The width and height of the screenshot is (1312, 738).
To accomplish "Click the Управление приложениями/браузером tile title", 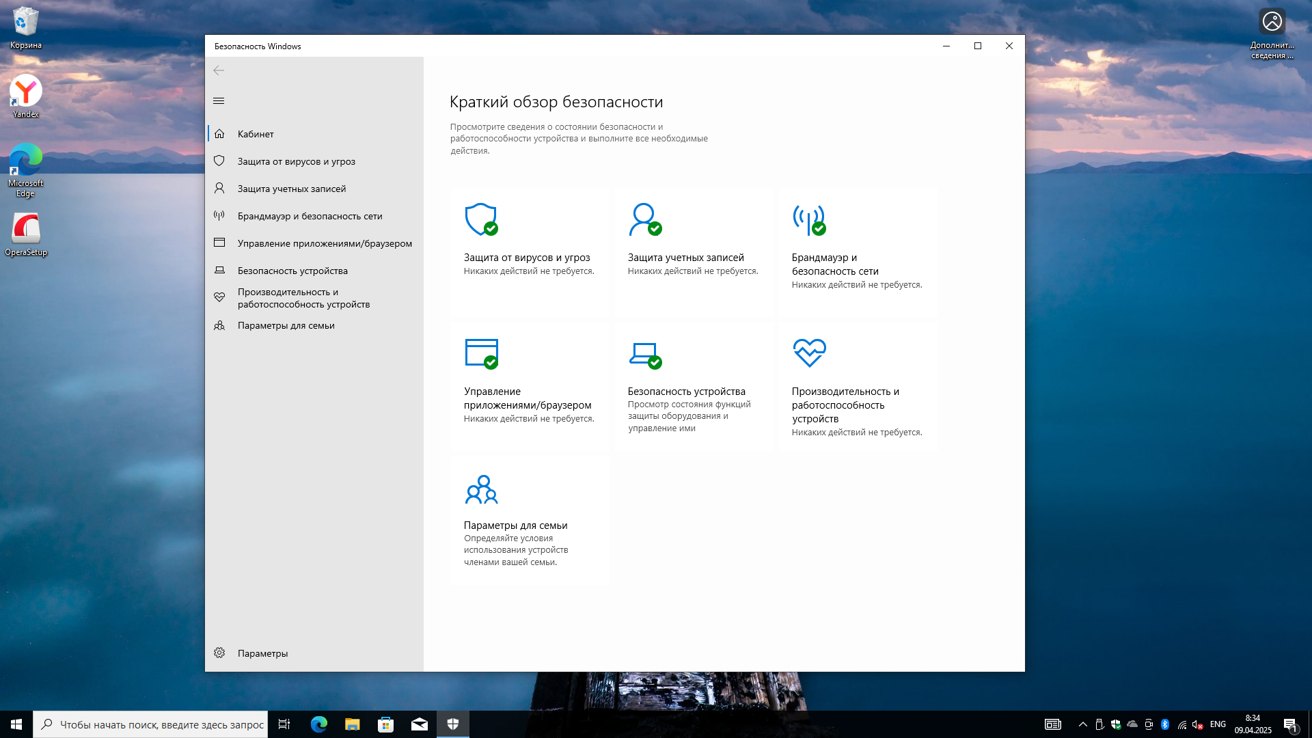I will coord(527,398).
